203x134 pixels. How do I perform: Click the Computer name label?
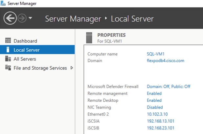click(102, 54)
